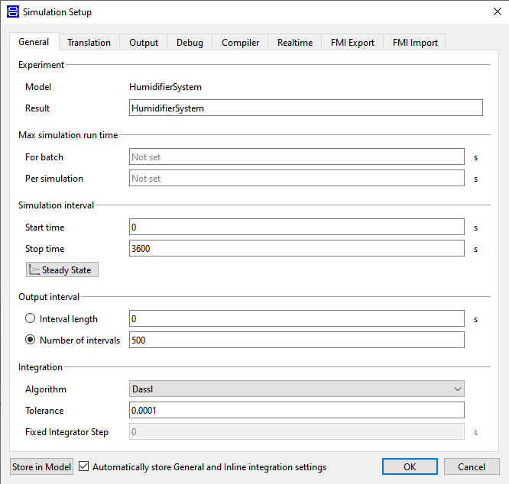Open the Output tab
This screenshot has width=509, height=484.
point(144,43)
